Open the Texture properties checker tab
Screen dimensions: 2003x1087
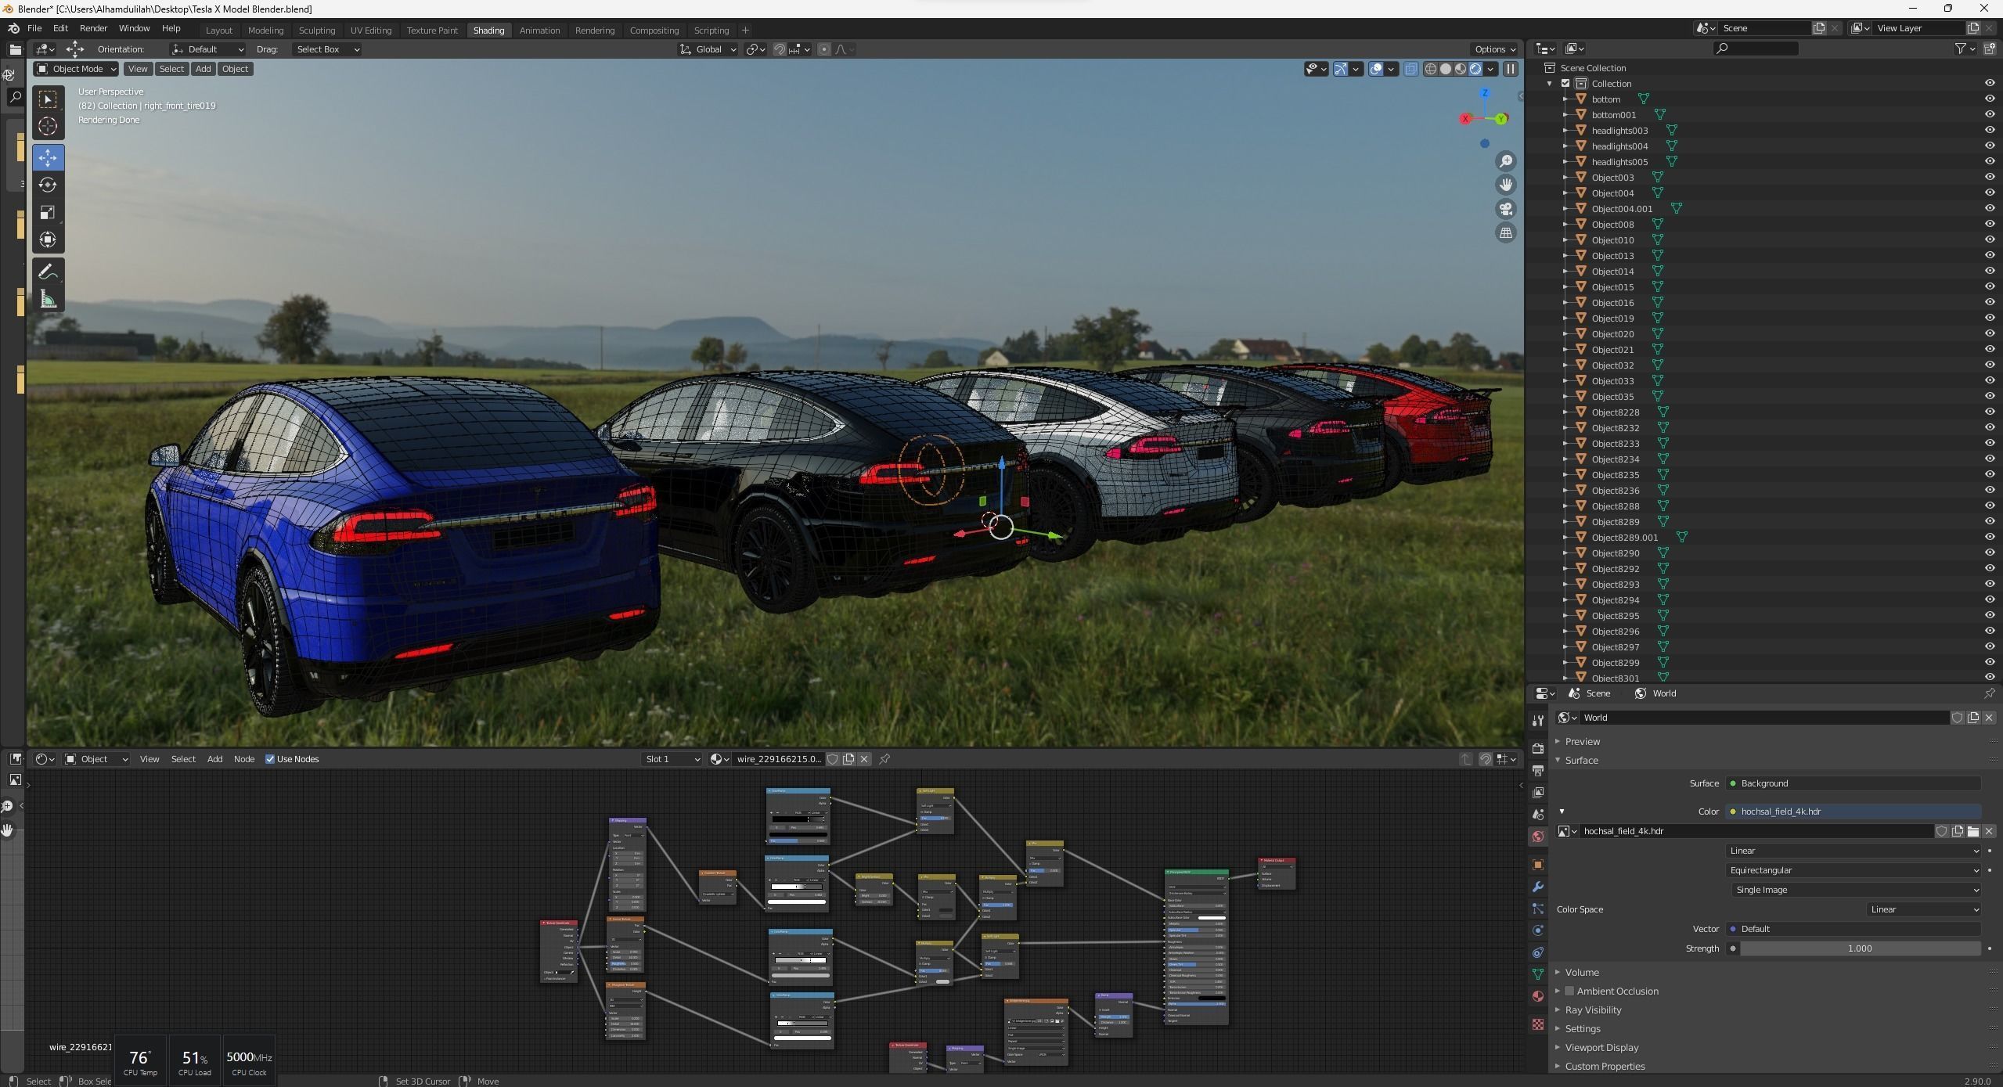tap(1537, 1024)
